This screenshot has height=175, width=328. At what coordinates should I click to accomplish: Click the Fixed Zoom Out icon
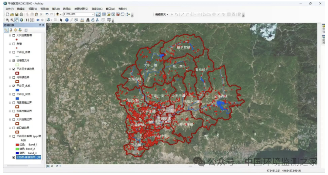(32, 20)
